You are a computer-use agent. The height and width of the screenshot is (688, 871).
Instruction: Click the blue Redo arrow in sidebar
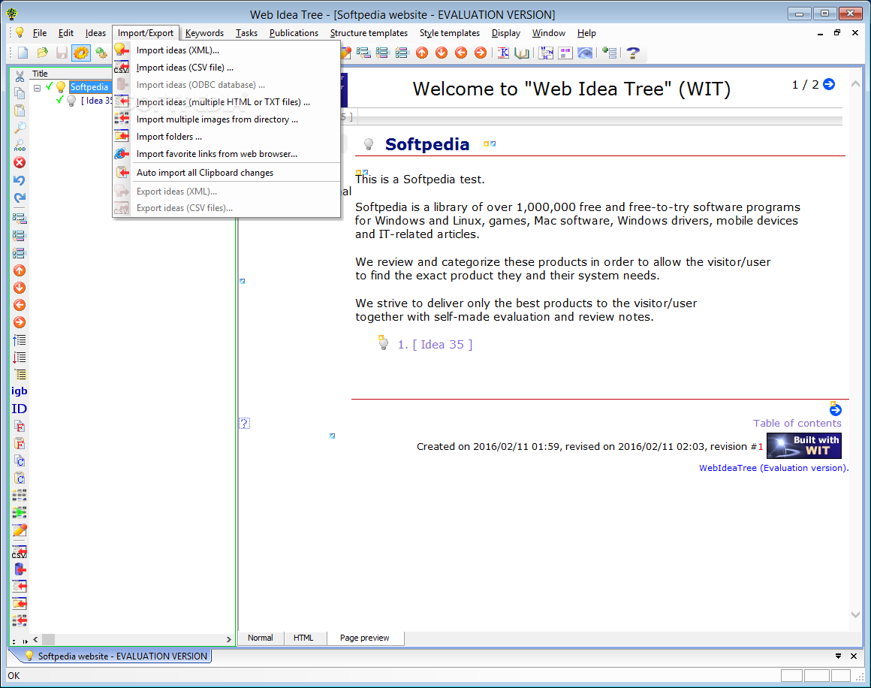[20, 198]
